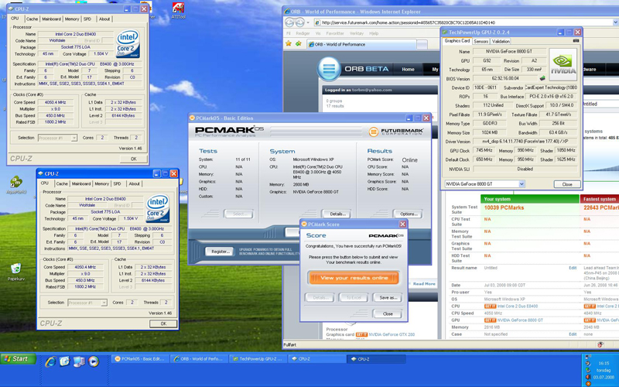Click the Read More link on the ORB page
This screenshot has width=619, height=387.
(424, 283)
